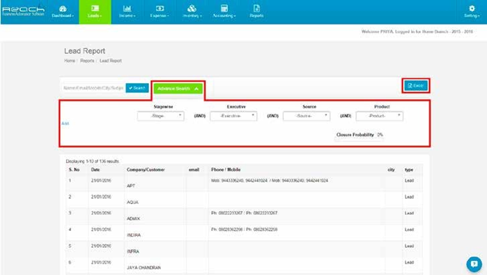Expand the Stage dropdown
This screenshot has width=487, height=275.
(160, 116)
